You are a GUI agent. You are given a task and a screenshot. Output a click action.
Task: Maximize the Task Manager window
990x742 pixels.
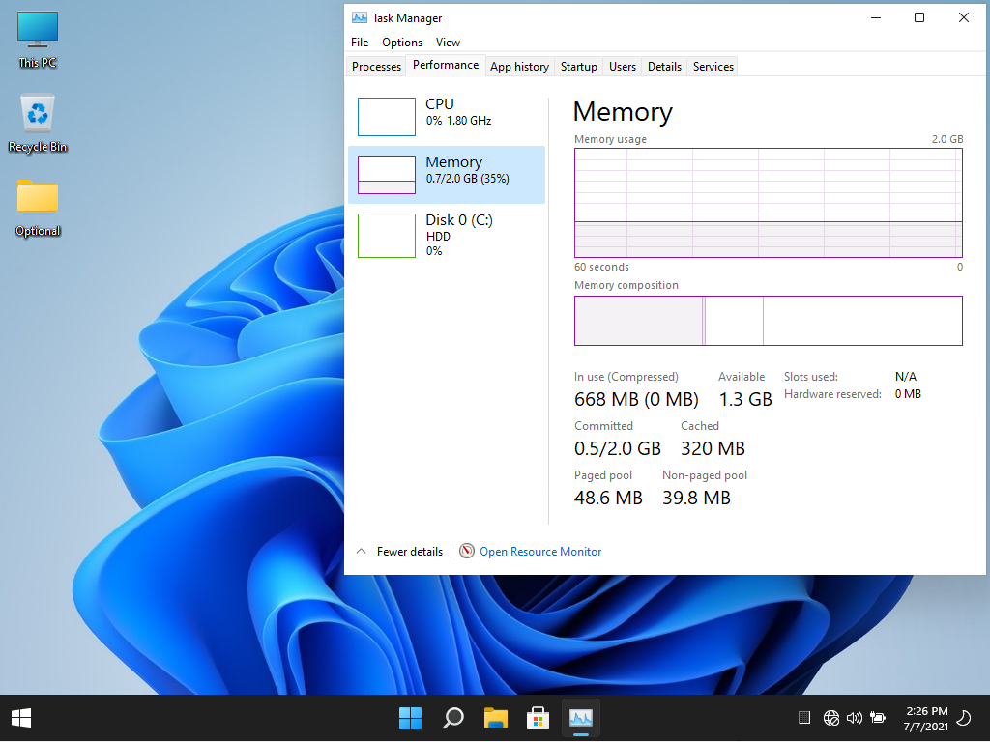pyautogui.click(x=919, y=17)
